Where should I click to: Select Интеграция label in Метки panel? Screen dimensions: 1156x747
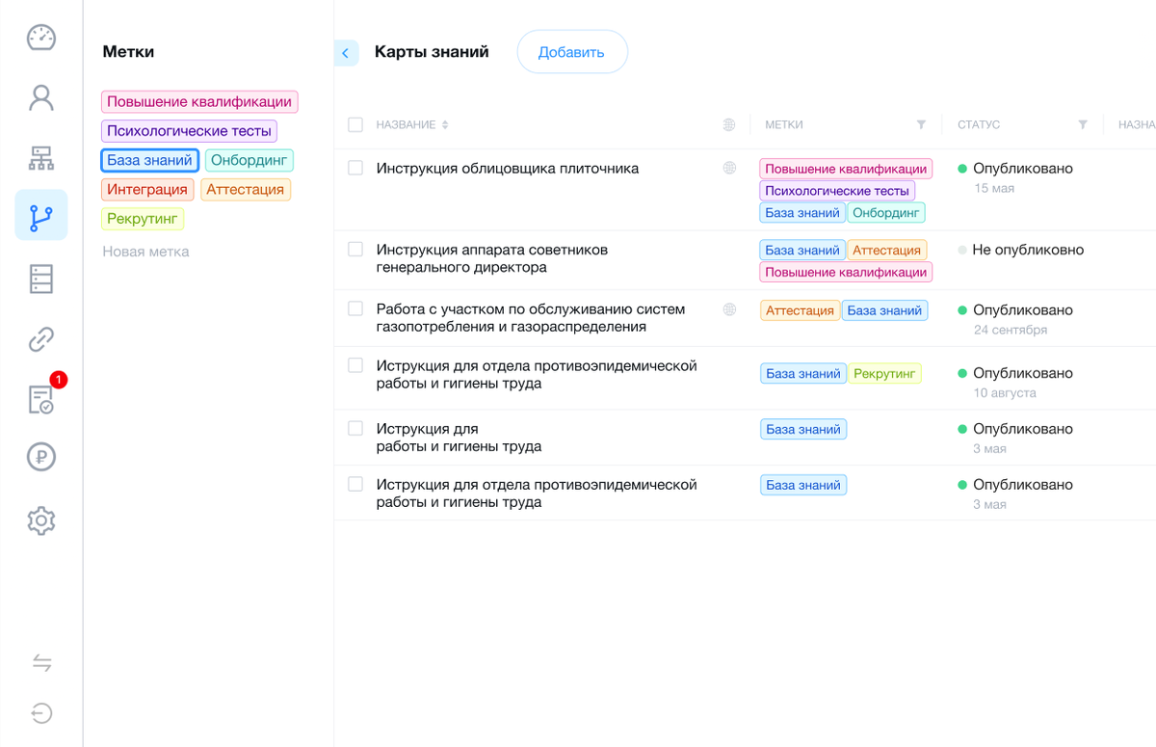(x=147, y=189)
